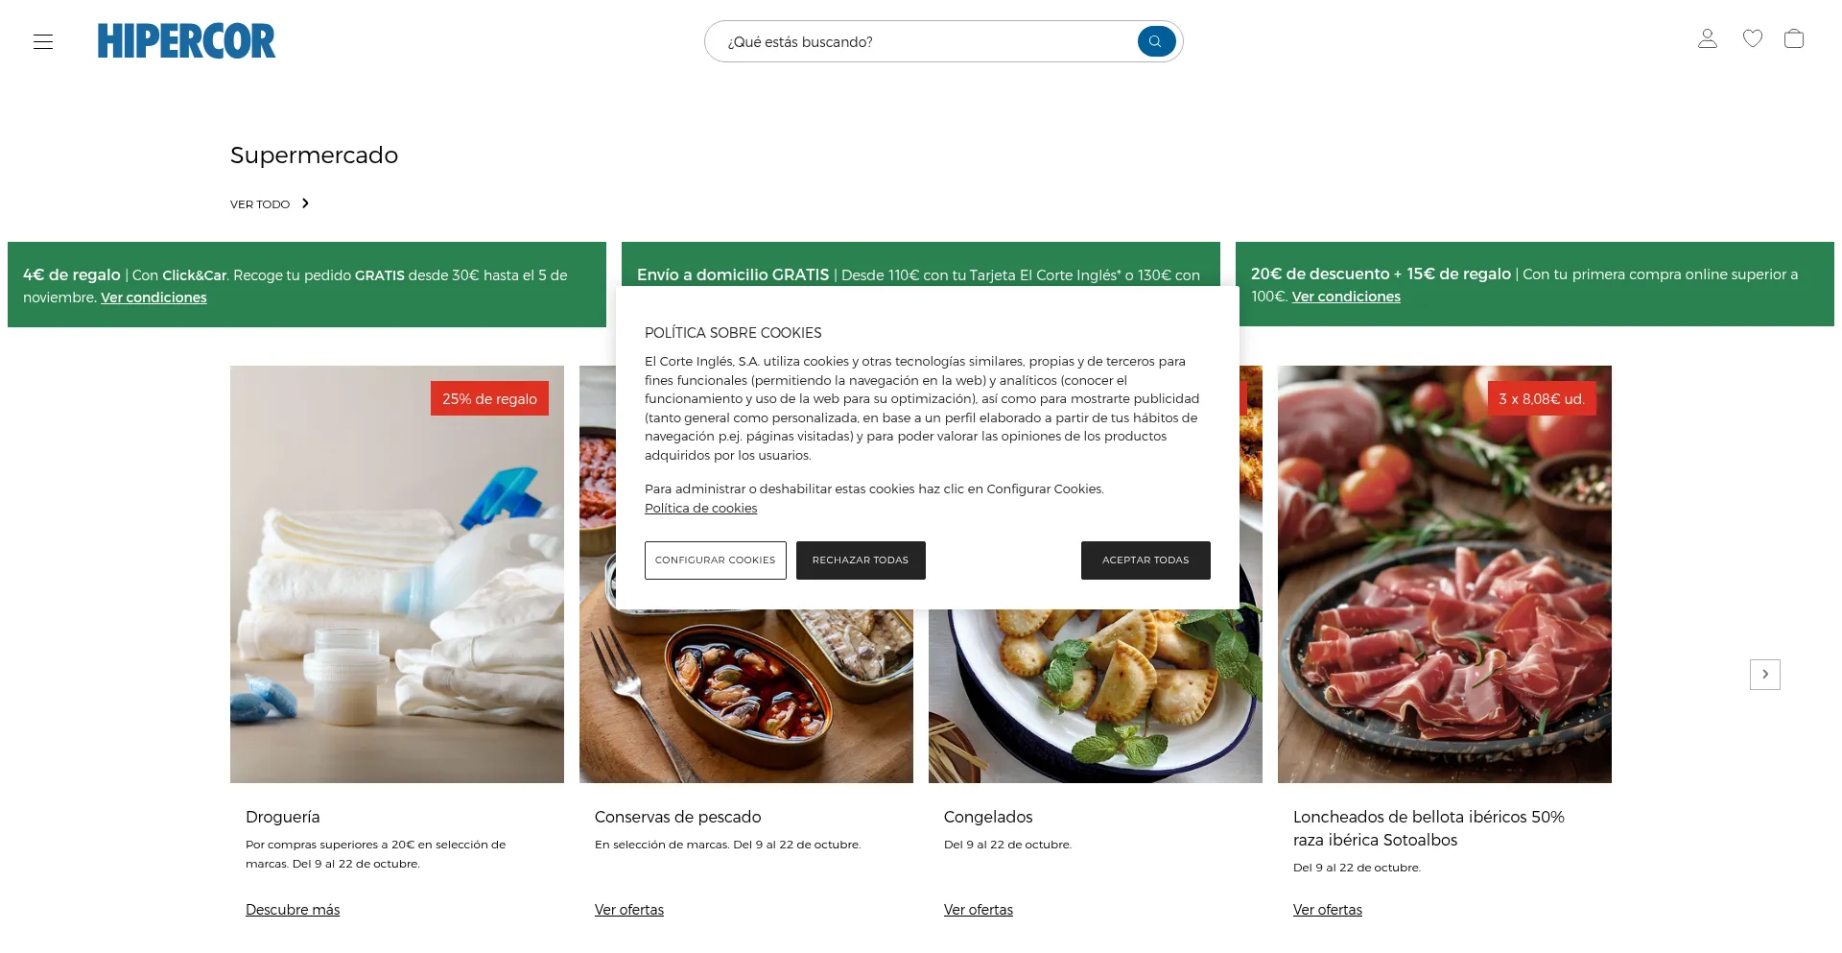1842x953 pixels.
Task: Advance carousel with the next arrow
Action: pyautogui.click(x=1764, y=674)
